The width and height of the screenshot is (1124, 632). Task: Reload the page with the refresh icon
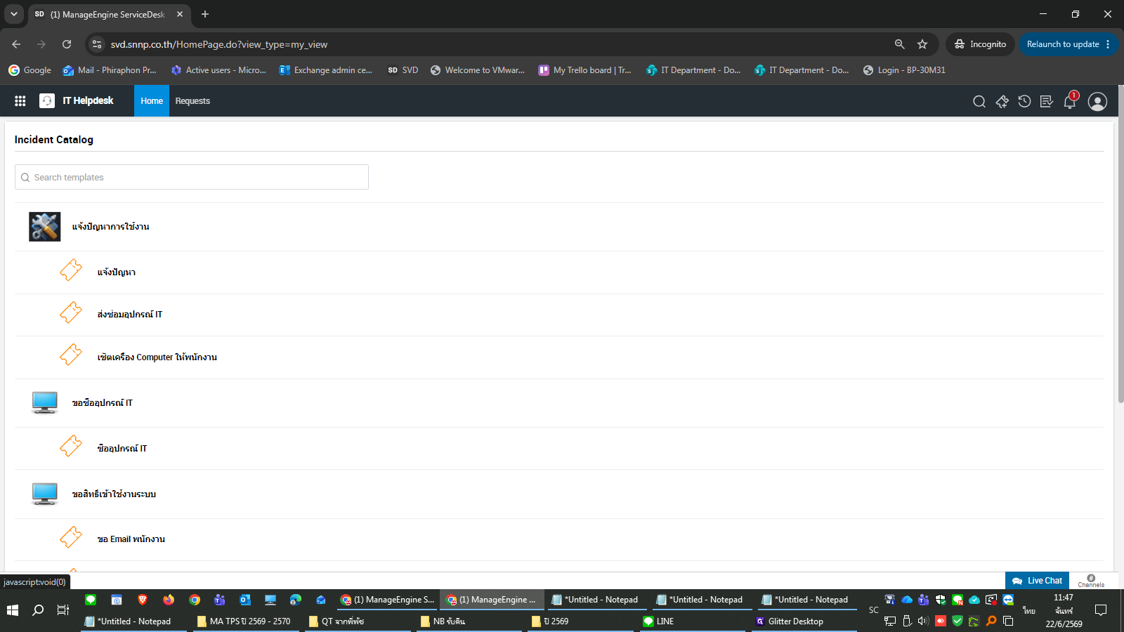tap(67, 44)
